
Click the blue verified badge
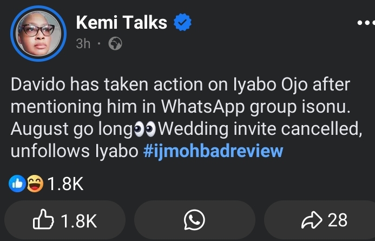[182, 23]
